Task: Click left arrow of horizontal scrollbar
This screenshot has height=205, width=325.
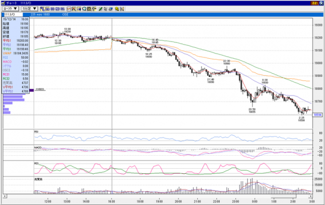Action: pos(5,196)
